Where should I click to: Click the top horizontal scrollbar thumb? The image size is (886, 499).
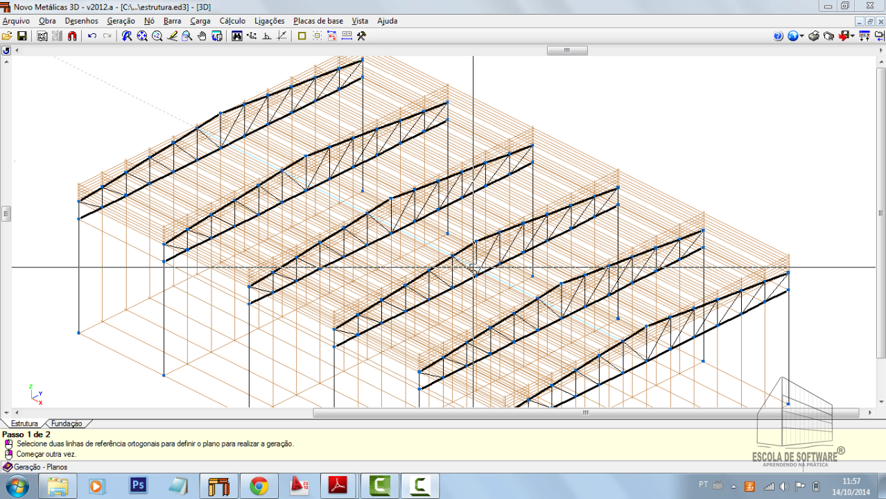coord(566,51)
